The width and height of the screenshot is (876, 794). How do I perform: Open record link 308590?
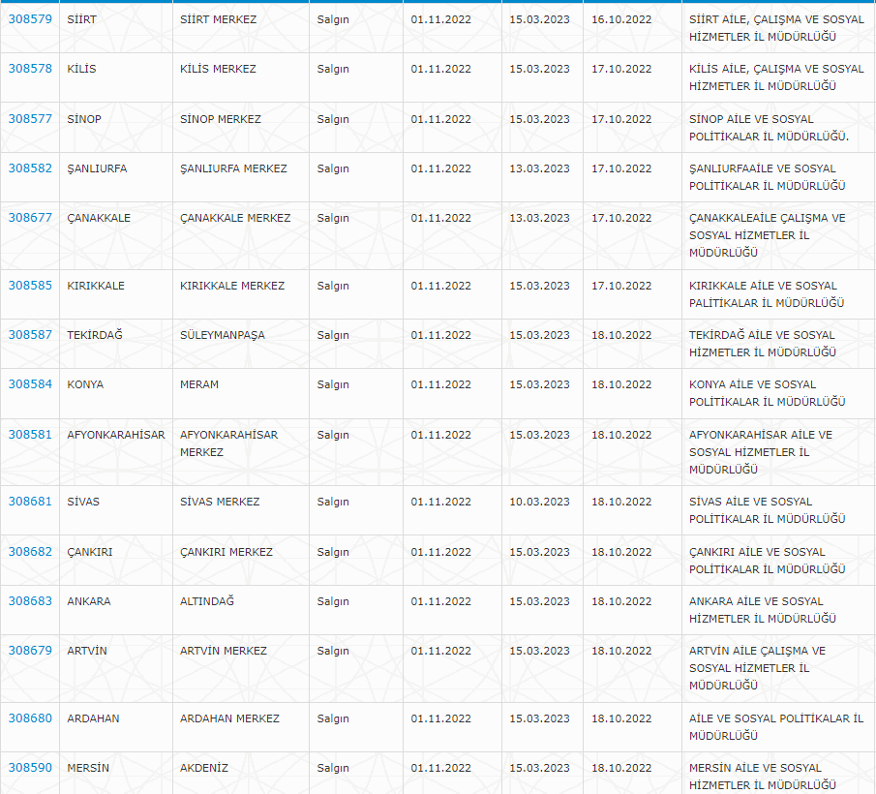(x=30, y=768)
